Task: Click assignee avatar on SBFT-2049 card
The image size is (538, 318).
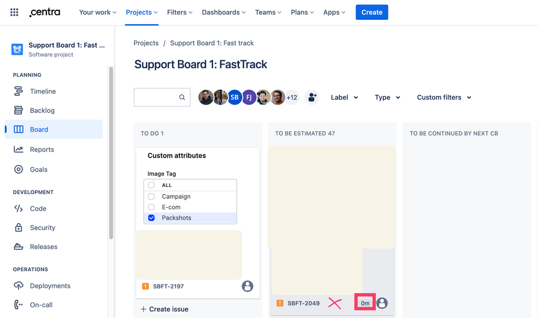Action: (x=382, y=303)
